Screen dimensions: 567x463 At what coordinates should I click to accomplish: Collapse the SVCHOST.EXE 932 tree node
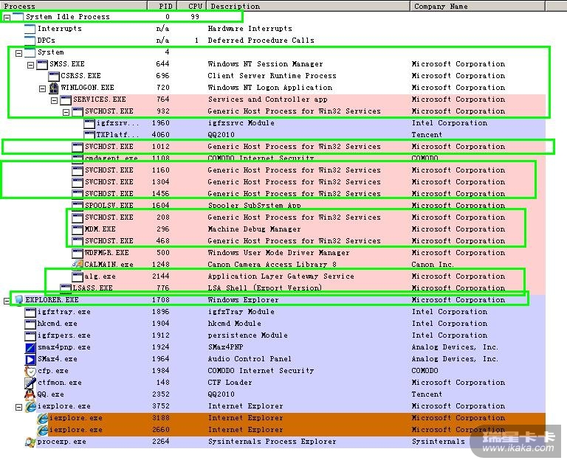(66, 112)
